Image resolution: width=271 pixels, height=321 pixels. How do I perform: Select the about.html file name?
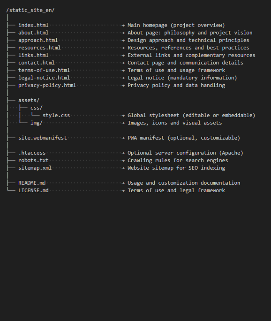(33, 33)
